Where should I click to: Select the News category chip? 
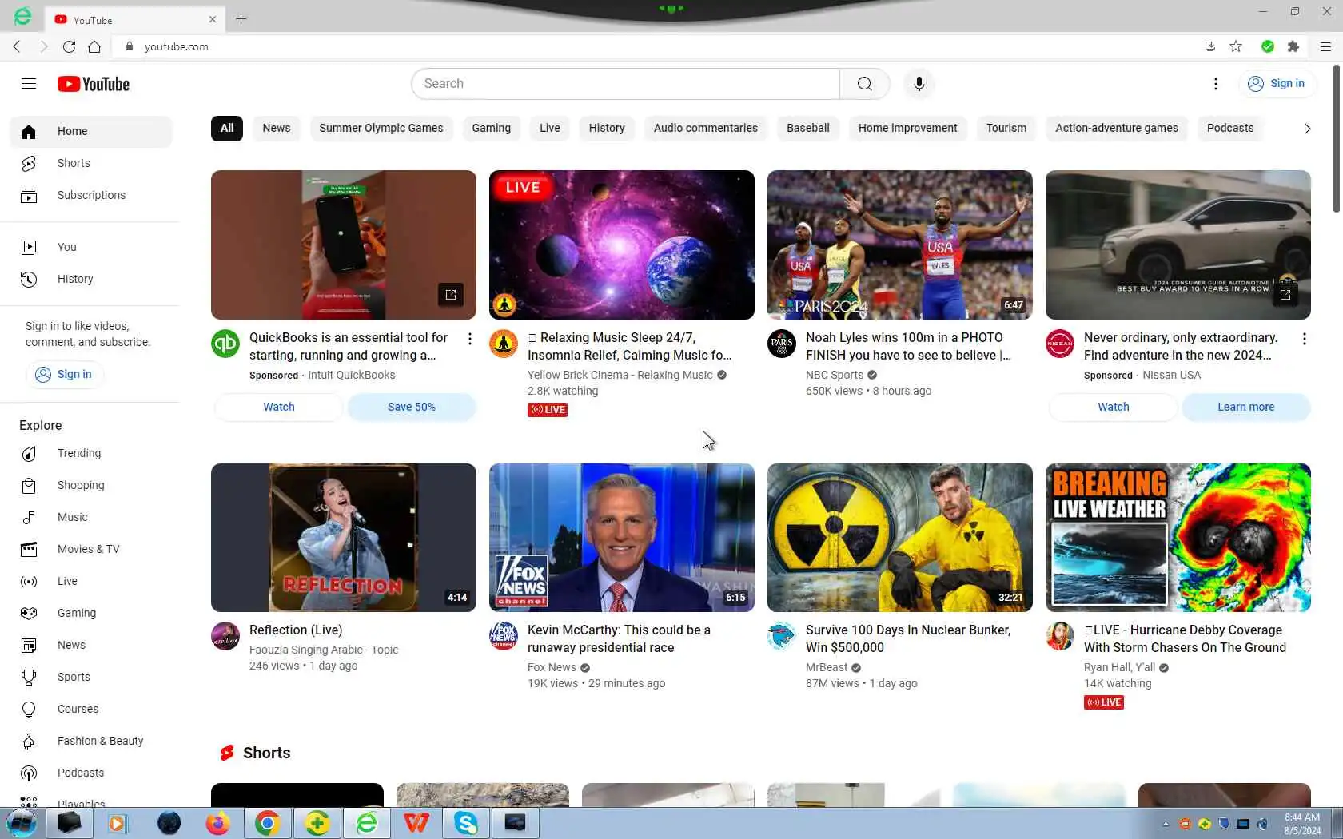[277, 128]
